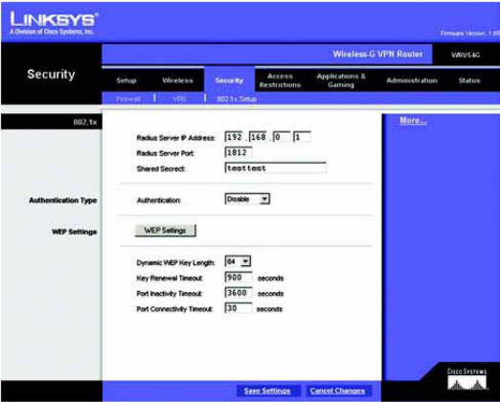Click the Cisco Systems logo
The width and height of the screenshot is (500, 402).
[x=466, y=379]
